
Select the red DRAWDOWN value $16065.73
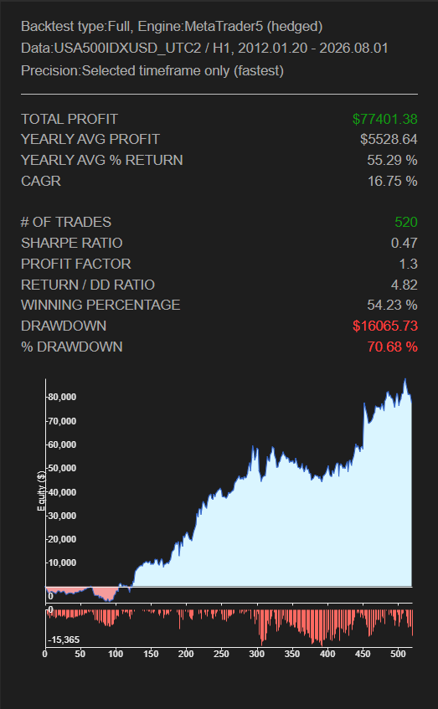point(384,326)
